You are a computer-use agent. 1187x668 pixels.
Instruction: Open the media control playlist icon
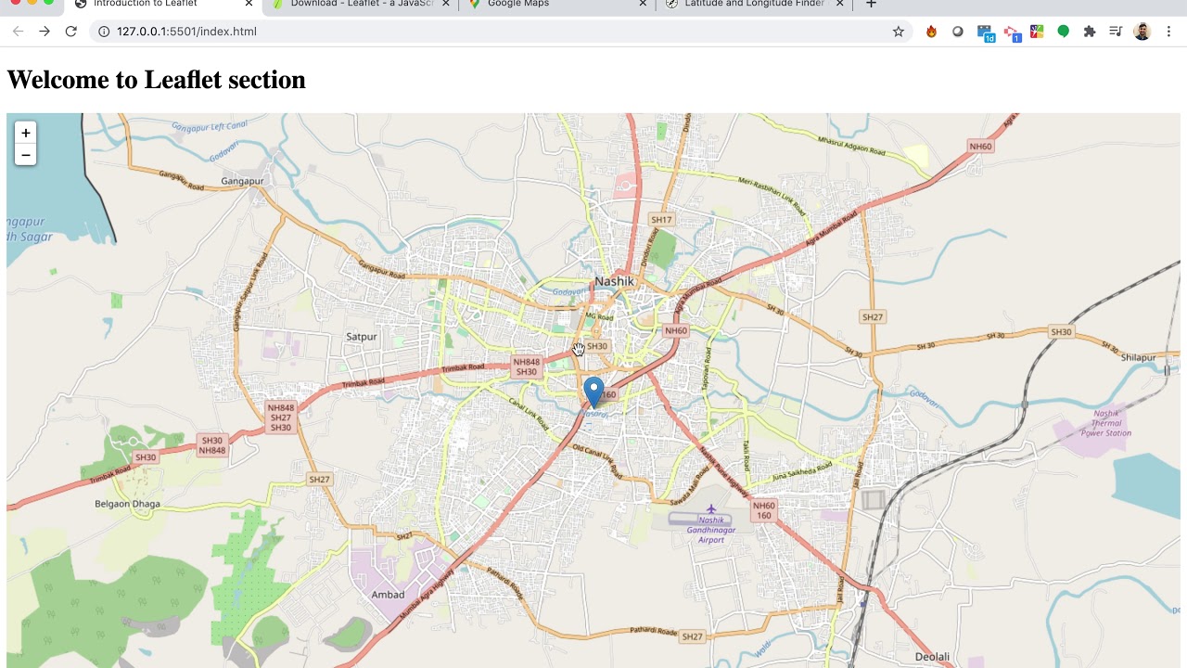tap(1116, 32)
